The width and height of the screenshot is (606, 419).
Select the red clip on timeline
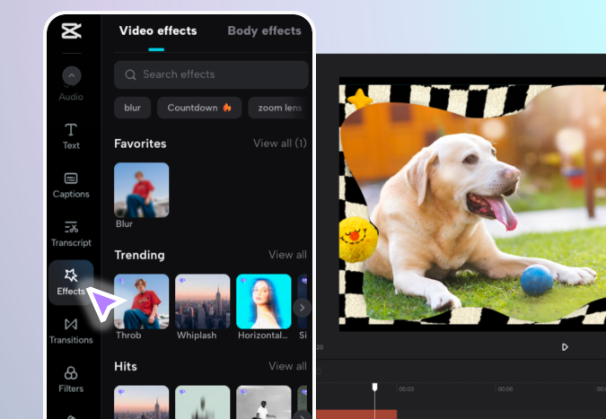click(356, 415)
